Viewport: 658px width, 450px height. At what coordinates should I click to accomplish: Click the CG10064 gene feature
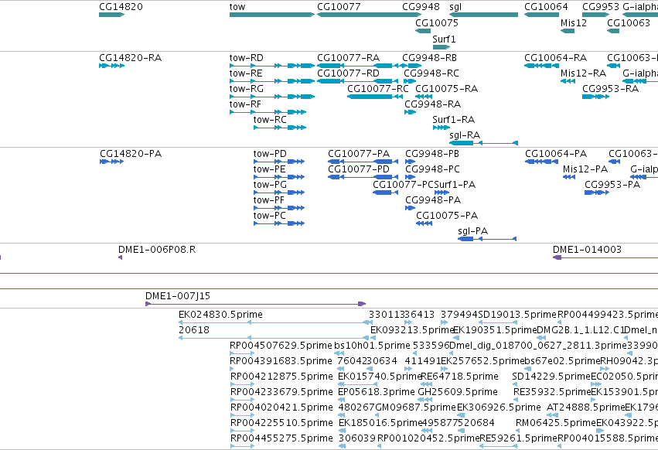pos(541,15)
